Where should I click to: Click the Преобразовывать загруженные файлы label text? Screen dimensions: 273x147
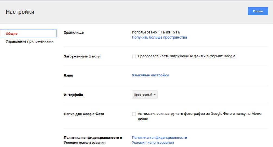coord(186,56)
